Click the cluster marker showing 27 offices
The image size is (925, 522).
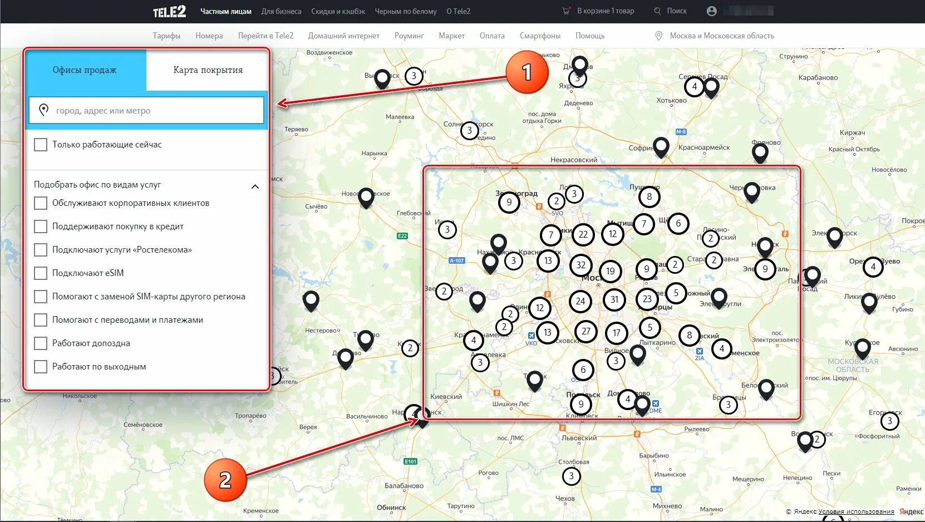pos(586,331)
